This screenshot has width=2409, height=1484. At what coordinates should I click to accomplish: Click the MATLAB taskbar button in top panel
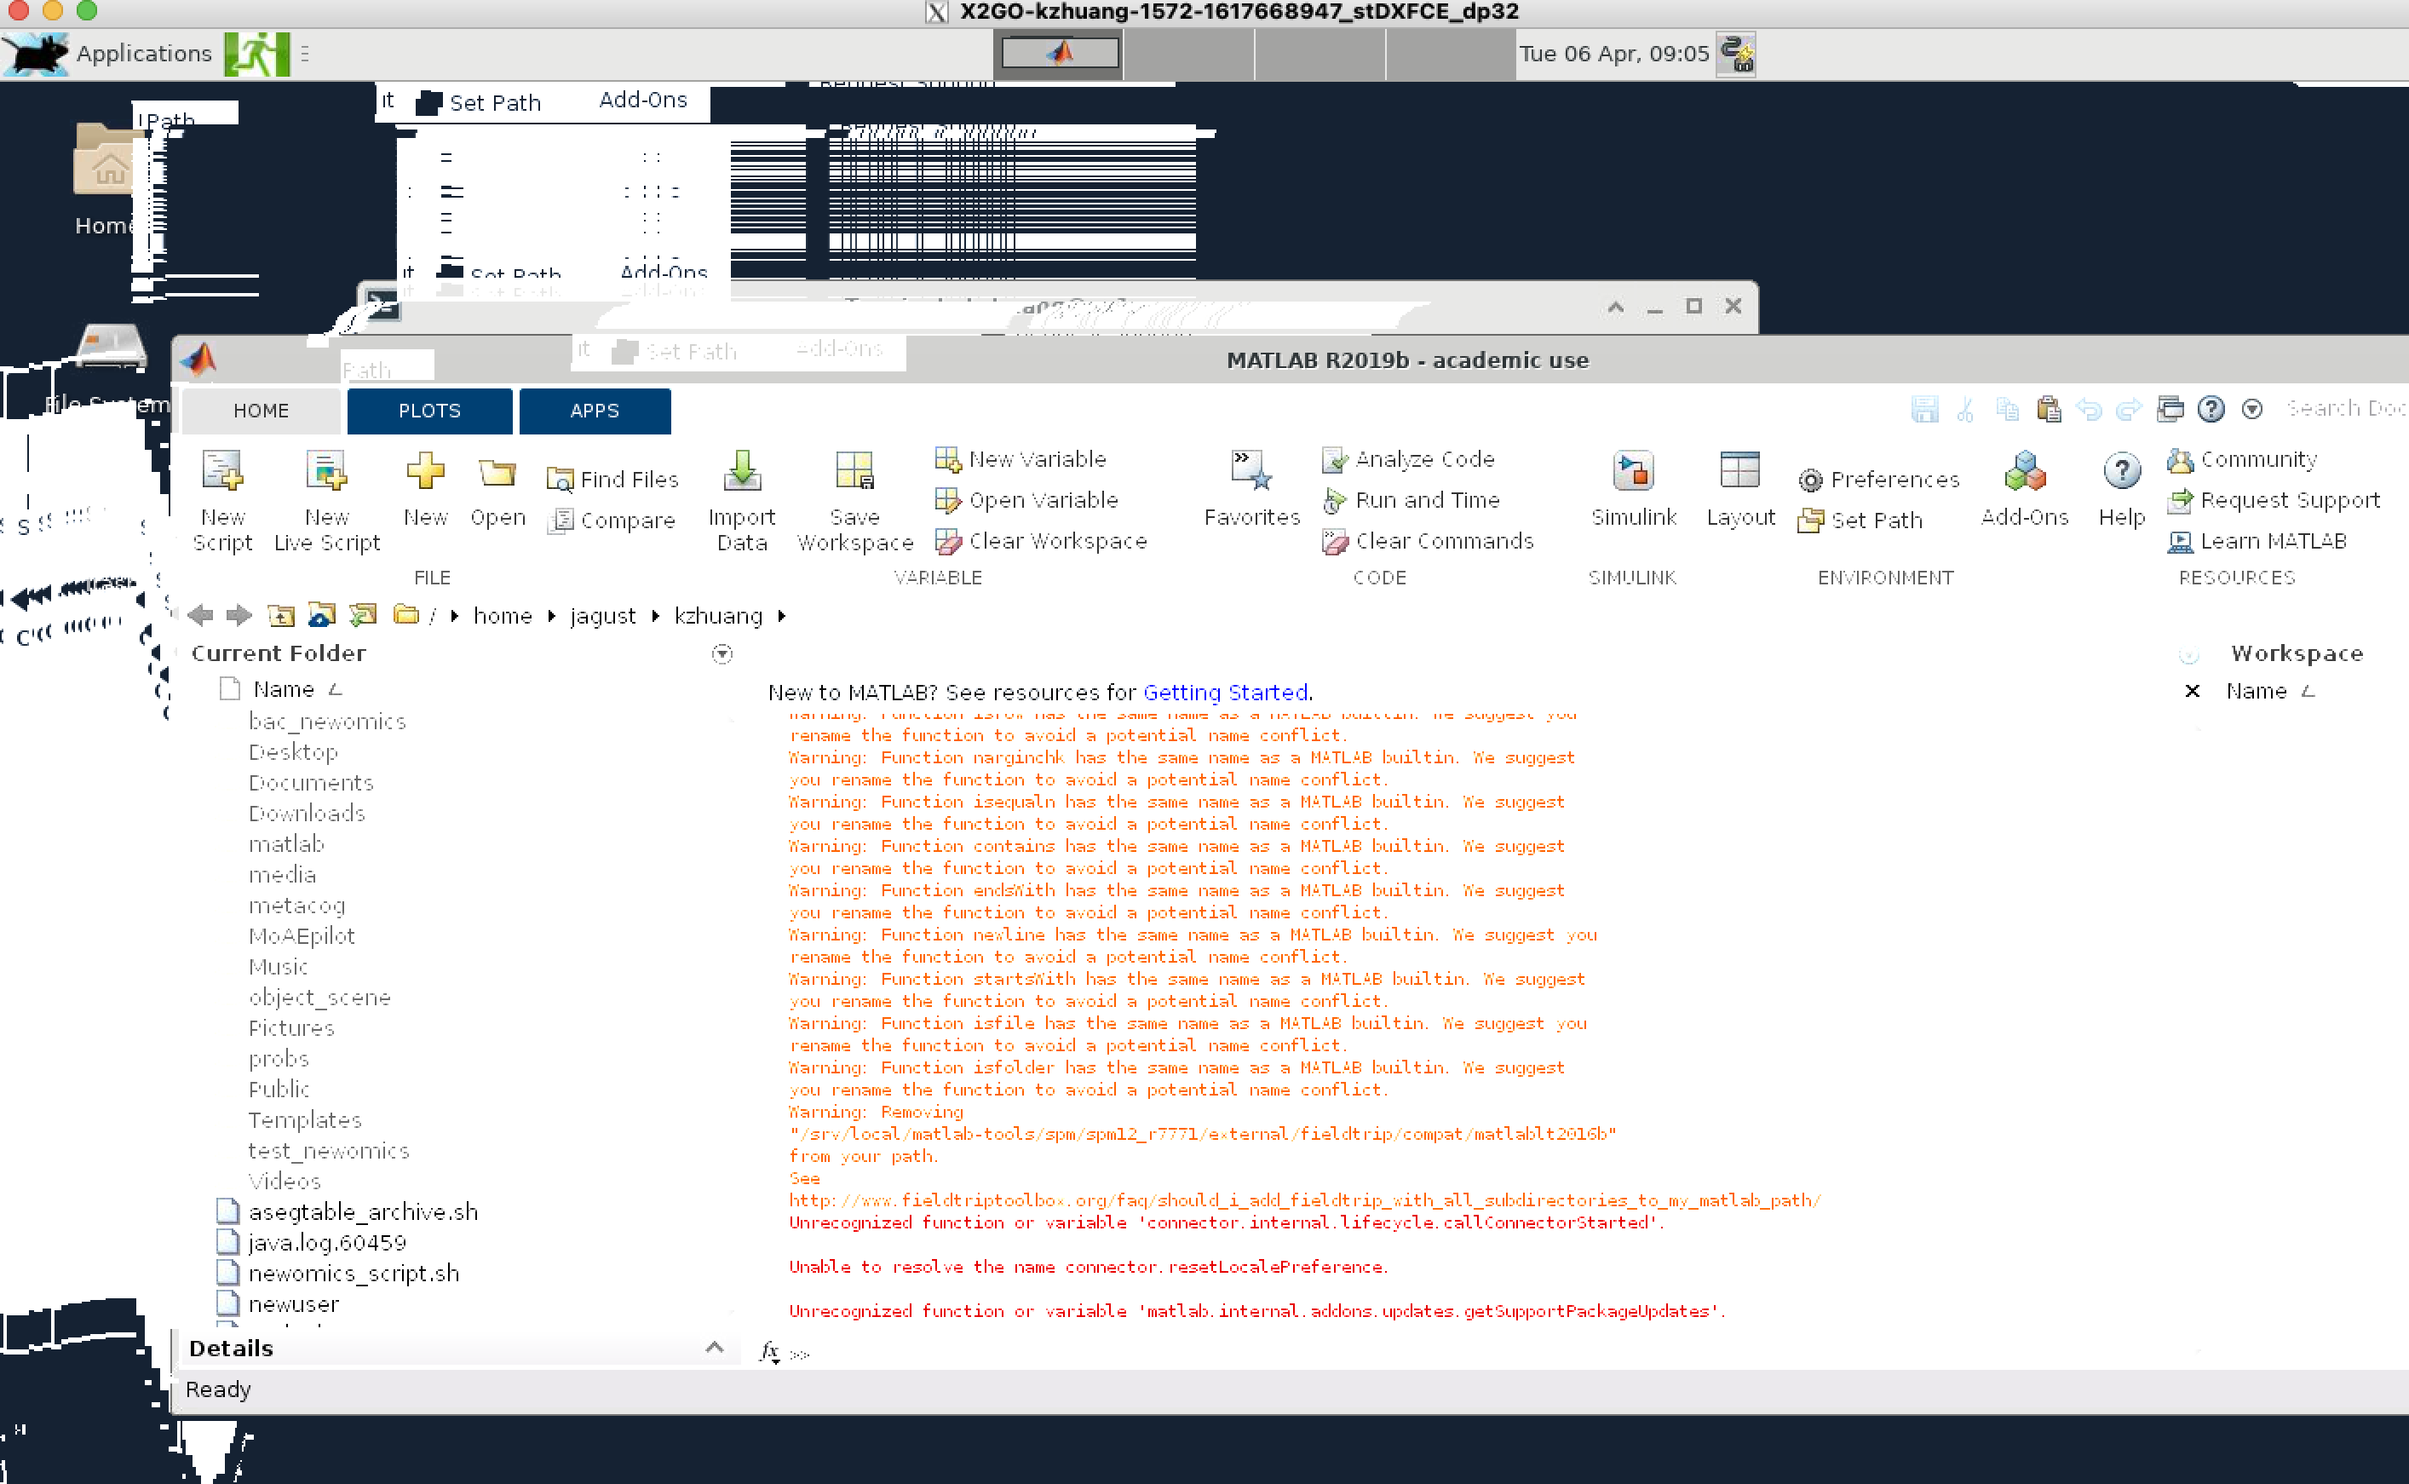(x=1060, y=53)
